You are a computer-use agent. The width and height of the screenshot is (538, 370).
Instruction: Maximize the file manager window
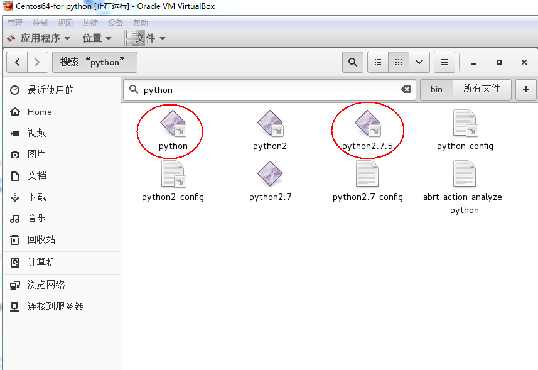[499, 62]
